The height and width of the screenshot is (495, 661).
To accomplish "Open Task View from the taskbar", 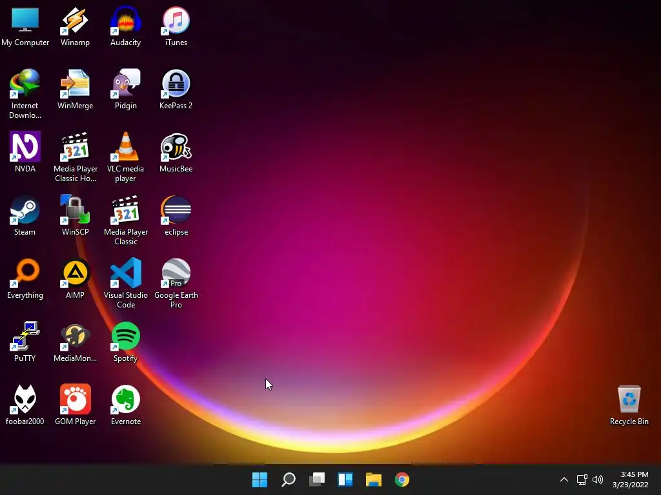I will [317, 480].
